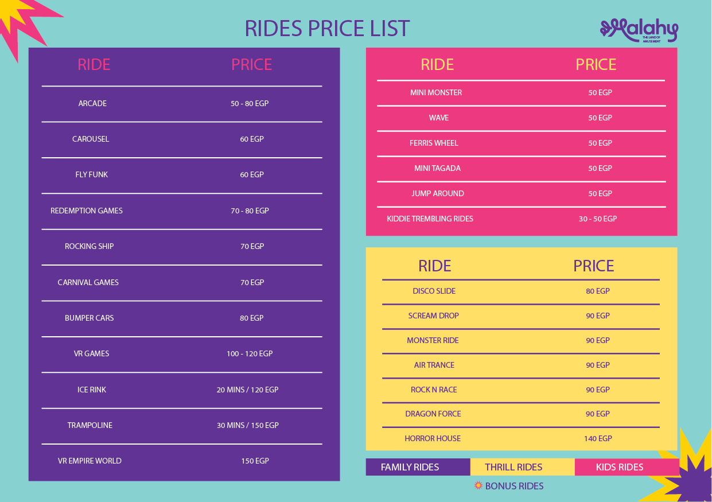Click the Kiddie Trembling Rides label
712x502 pixels.
coord(430,219)
